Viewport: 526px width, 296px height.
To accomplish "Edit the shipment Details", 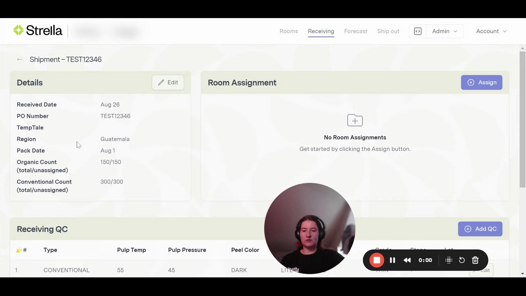I will pos(168,83).
